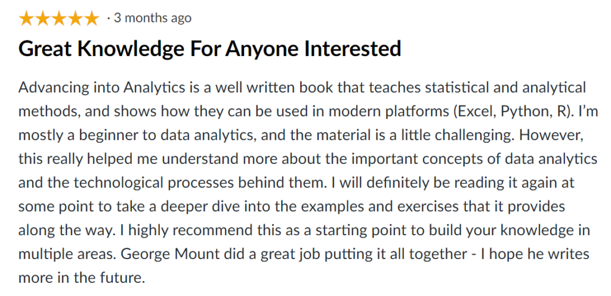Click the 'Great Knowledge For Anyone Interested' heading
611x296 pixels.
click(x=209, y=49)
